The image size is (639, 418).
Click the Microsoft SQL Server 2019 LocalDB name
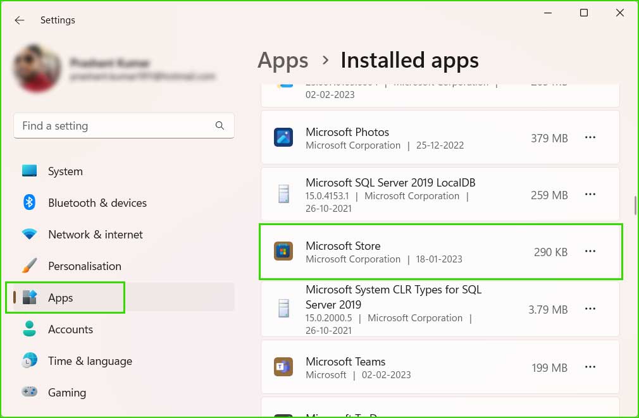click(390, 183)
